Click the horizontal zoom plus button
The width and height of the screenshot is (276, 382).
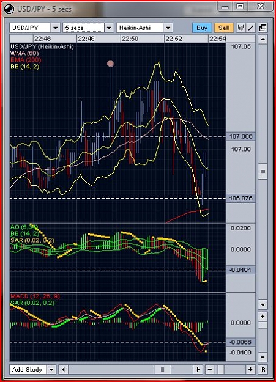tap(250, 370)
